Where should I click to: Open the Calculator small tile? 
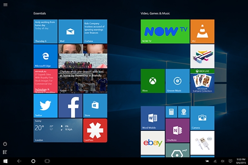click(171, 112)
